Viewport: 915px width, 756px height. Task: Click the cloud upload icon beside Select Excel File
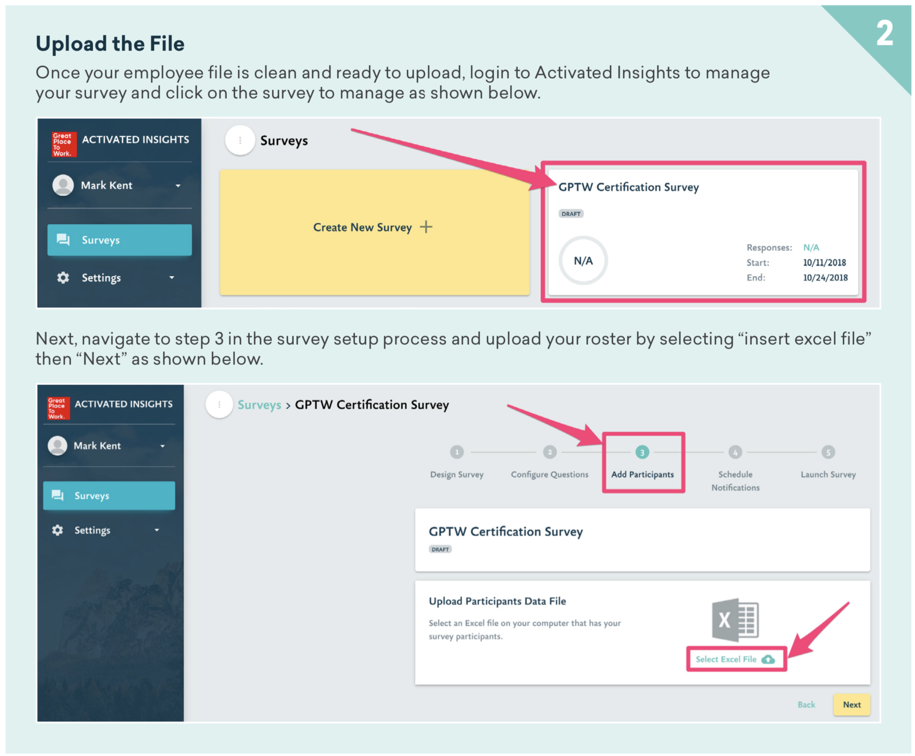(768, 659)
